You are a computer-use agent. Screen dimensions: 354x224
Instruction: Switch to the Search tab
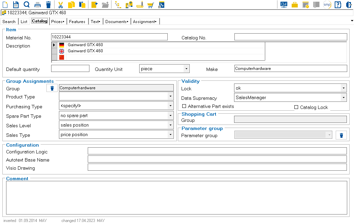(x=9, y=22)
